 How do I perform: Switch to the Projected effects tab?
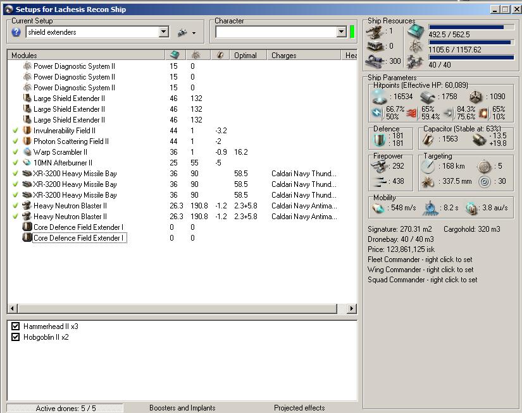point(299,408)
